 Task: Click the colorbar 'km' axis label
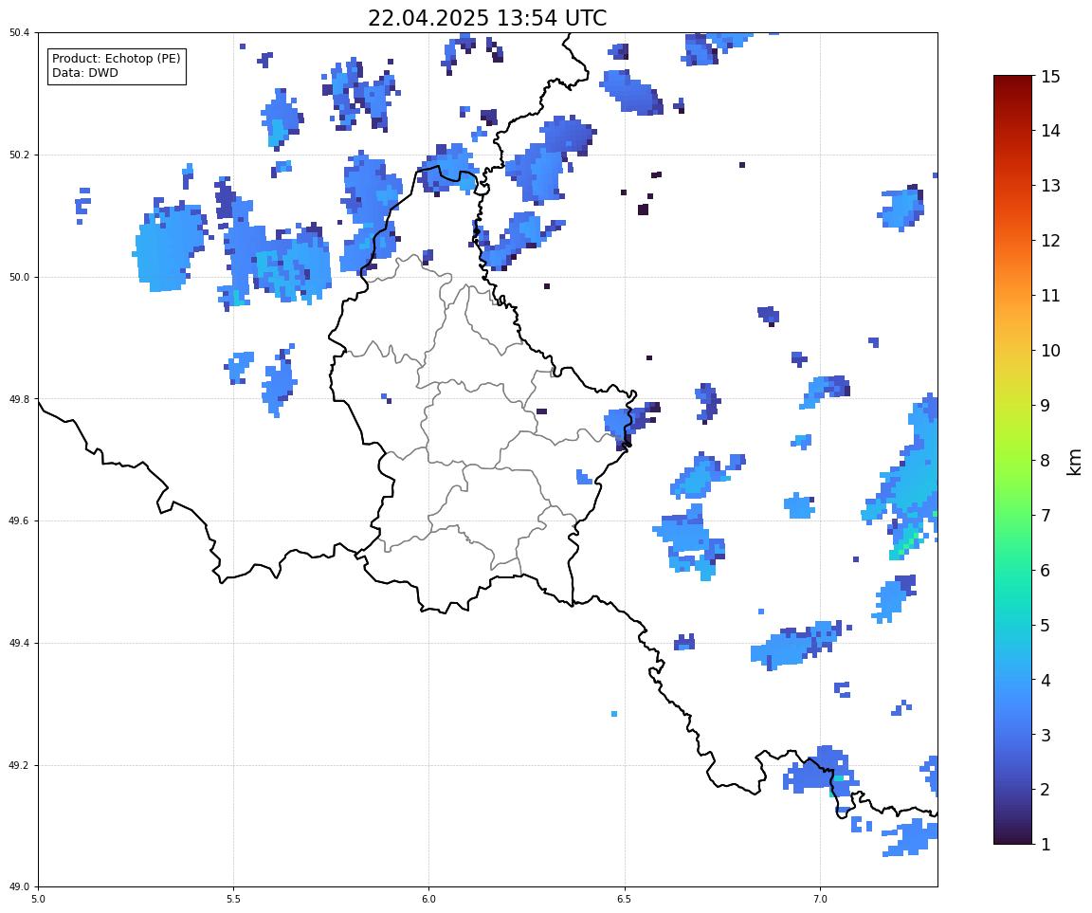point(1075,463)
